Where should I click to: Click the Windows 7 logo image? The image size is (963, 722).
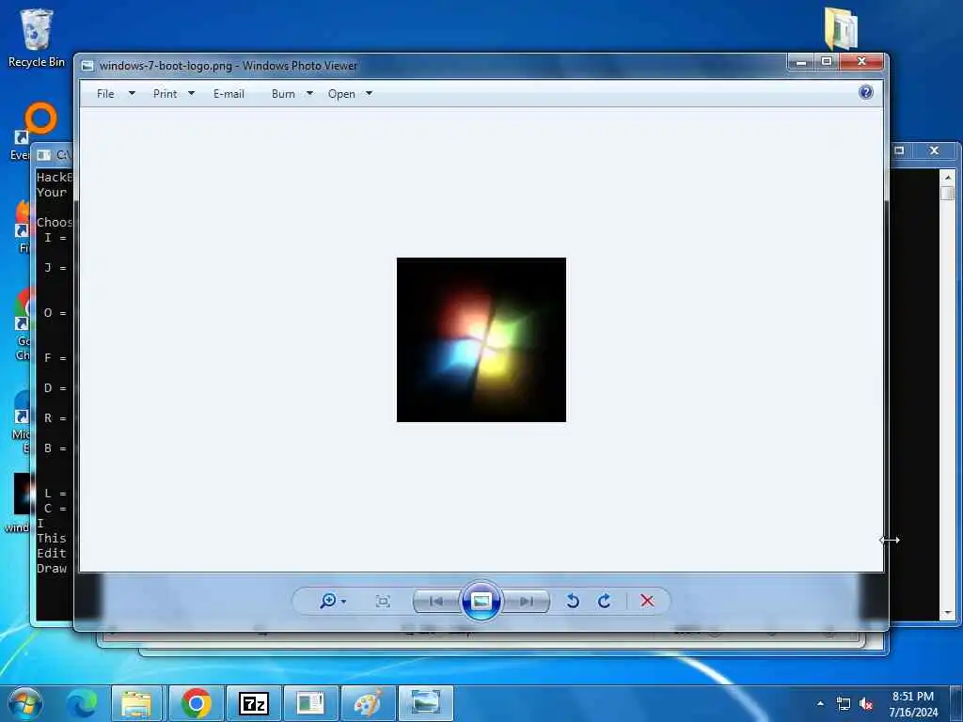[481, 339]
